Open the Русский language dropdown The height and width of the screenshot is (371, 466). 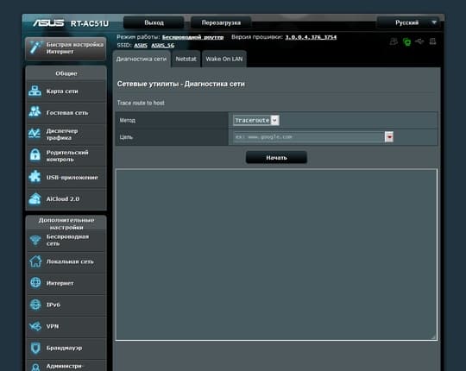(x=409, y=22)
